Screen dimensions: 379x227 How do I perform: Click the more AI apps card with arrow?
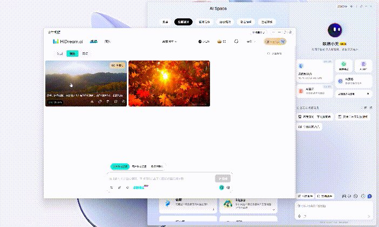354,94
